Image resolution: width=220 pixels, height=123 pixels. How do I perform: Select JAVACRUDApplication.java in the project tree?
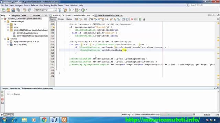[x=27, y=33]
